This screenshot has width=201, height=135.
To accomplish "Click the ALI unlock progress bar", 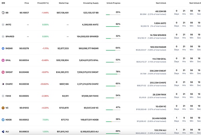I will click(113, 134).
